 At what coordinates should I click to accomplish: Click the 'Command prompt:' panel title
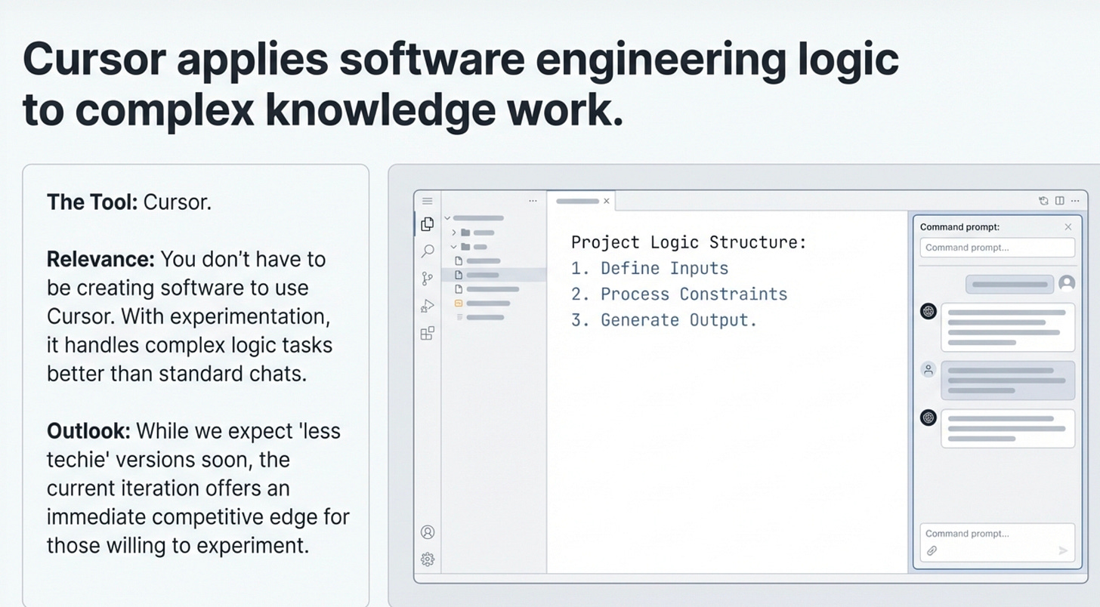[959, 227]
